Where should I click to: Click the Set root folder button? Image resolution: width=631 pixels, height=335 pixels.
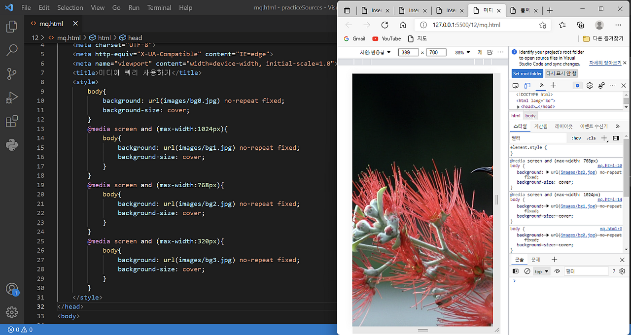[x=527, y=73]
